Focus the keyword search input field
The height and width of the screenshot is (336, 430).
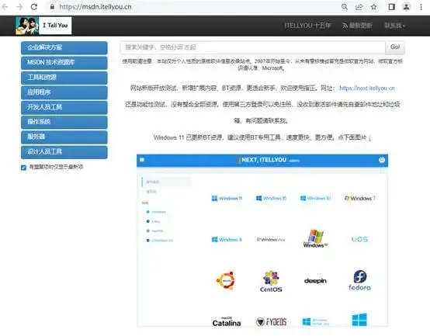[252, 47]
